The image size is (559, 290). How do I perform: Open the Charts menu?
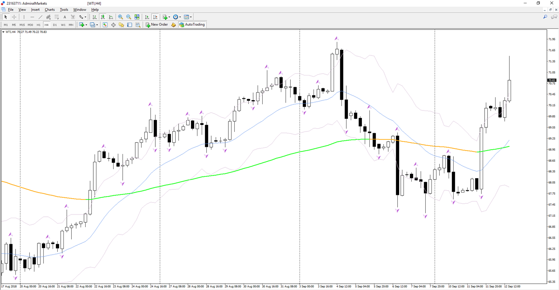[x=49, y=9]
